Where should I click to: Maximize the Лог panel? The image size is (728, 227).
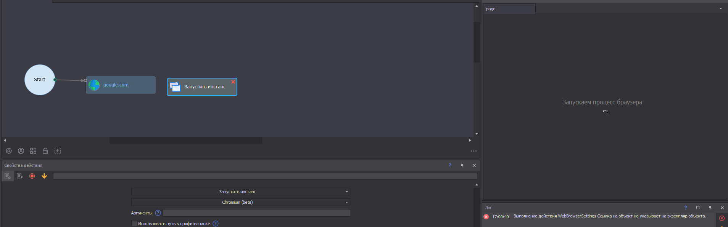click(x=698, y=208)
